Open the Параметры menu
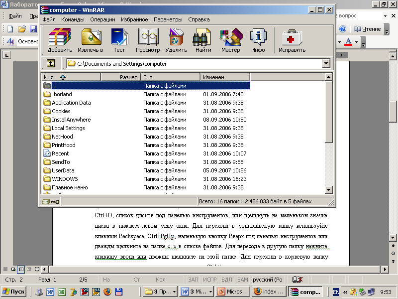Screen dimensions: 398x299 point(168,19)
